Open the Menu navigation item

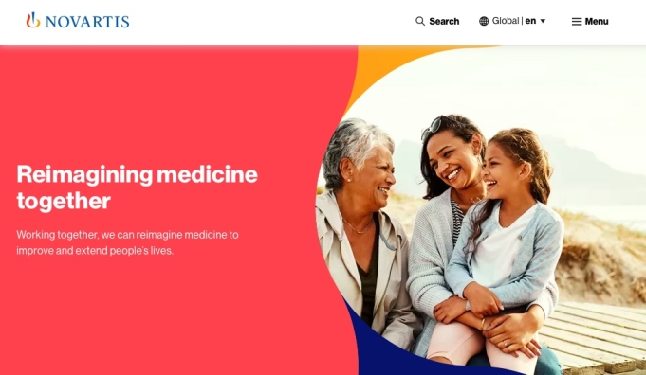pyautogui.click(x=596, y=22)
